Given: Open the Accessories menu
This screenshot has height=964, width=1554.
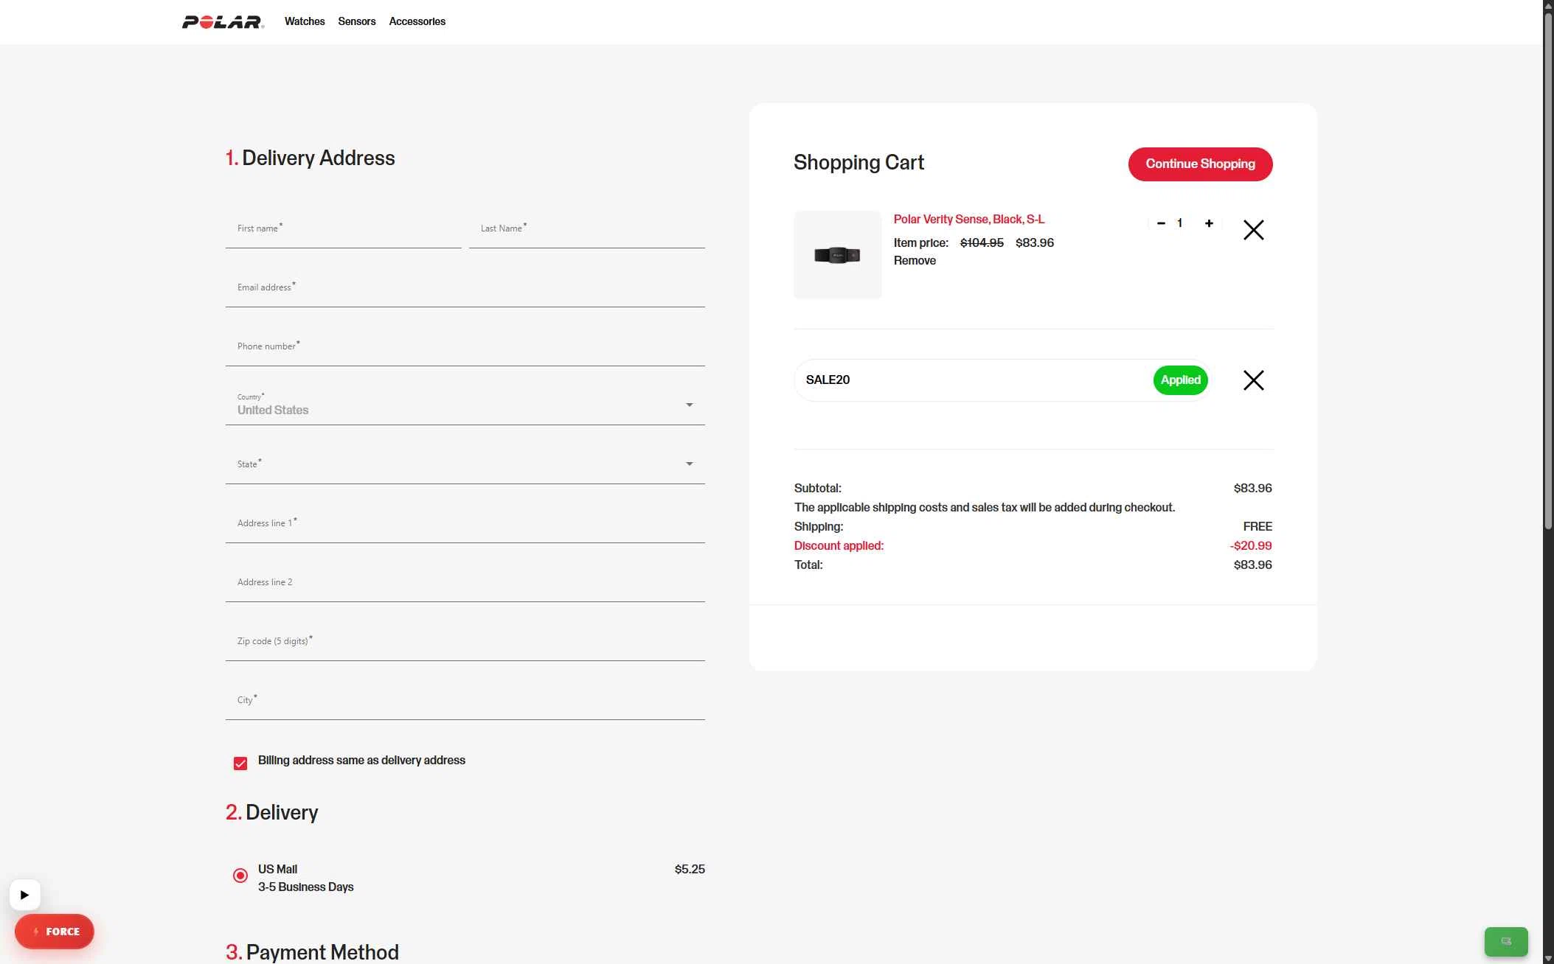Looking at the screenshot, I should click(417, 21).
